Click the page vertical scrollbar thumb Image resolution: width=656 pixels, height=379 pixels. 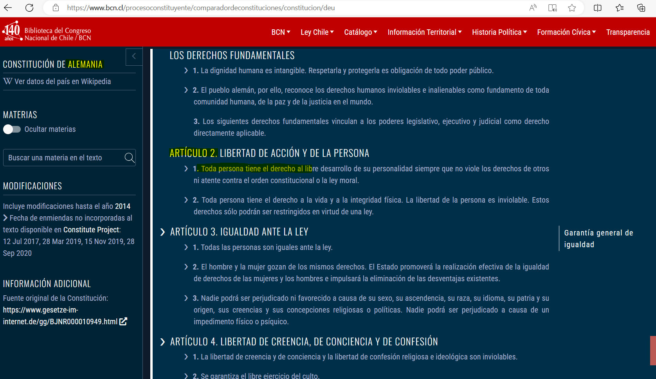click(652, 350)
